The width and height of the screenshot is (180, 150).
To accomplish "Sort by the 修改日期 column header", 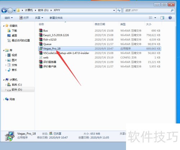I will pyautogui.click(x=100, y=24).
